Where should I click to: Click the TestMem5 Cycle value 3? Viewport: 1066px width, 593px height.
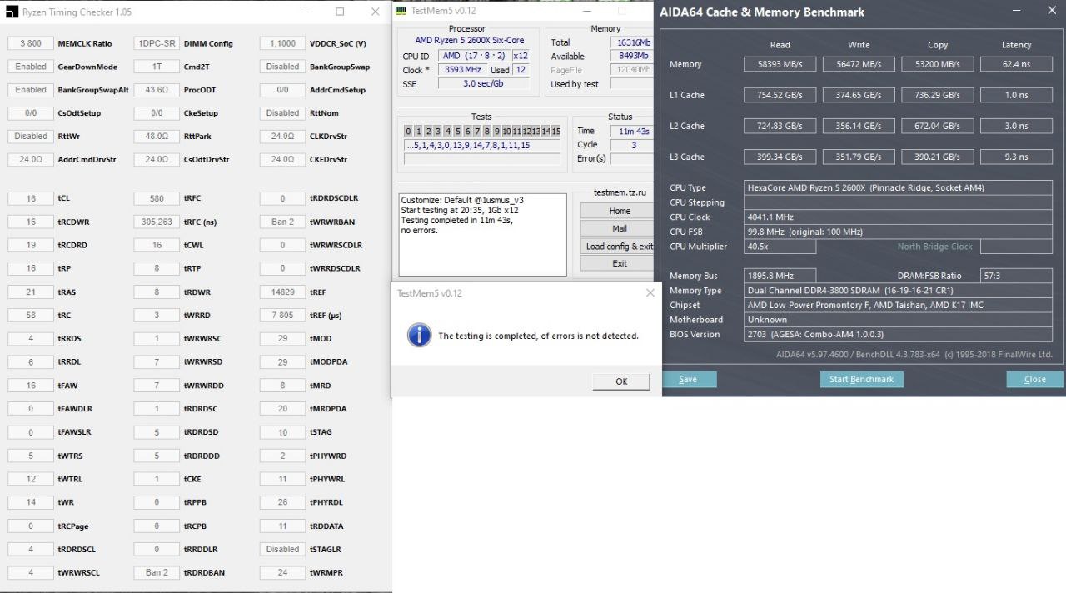(631, 145)
